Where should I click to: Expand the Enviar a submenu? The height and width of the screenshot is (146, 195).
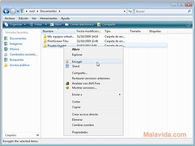coord(93,95)
